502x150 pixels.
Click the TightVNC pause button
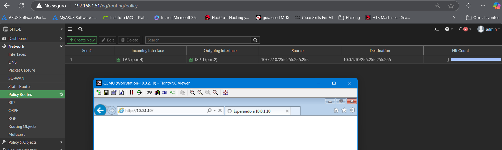[131, 92]
